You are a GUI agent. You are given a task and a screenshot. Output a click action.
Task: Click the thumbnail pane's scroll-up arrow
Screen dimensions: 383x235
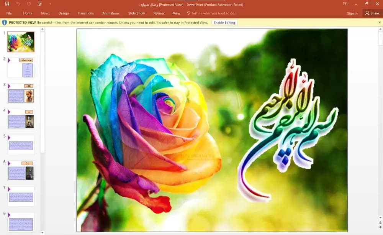click(42, 29)
